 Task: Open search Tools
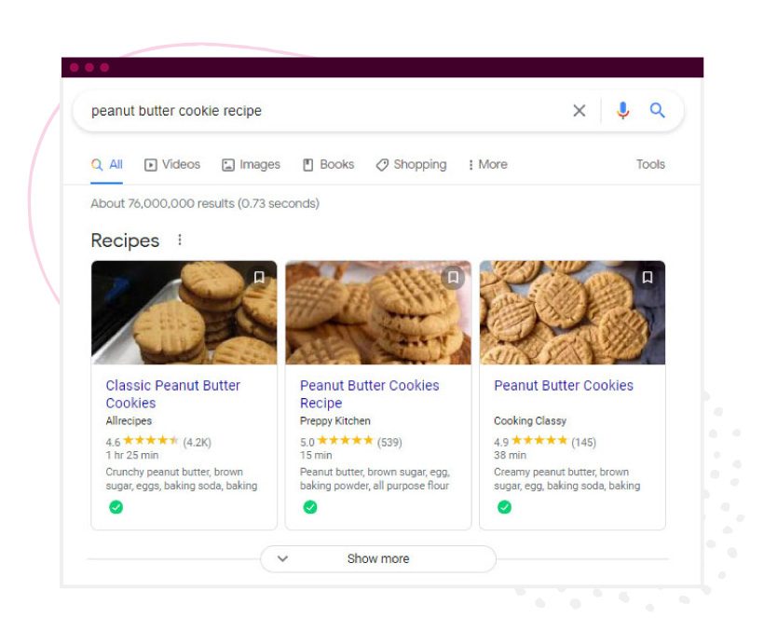click(650, 165)
